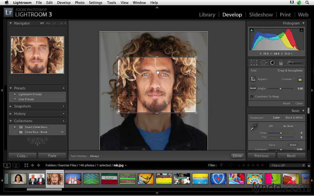Click the Done button
Viewport: 314px width, 196px height.
pos(237,156)
